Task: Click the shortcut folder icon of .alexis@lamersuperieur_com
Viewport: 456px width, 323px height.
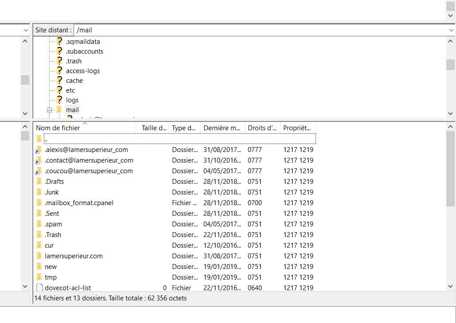Action: point(39,150)
